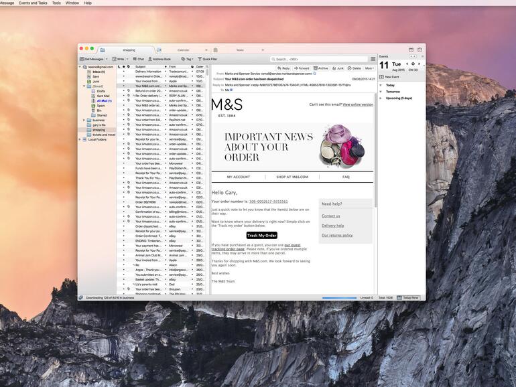Click the Track My Order button
This screenshot has width=516, height=387.
[262, 236]
